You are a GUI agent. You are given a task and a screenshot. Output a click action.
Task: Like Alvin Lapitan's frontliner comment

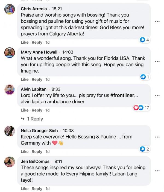(x=25, y=110)
